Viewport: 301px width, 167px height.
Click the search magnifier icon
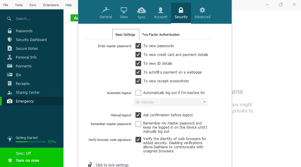point(9,19)
